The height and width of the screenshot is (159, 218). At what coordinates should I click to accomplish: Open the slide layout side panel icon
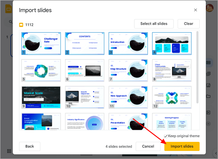pyautogui.click(x=208, y=63)
